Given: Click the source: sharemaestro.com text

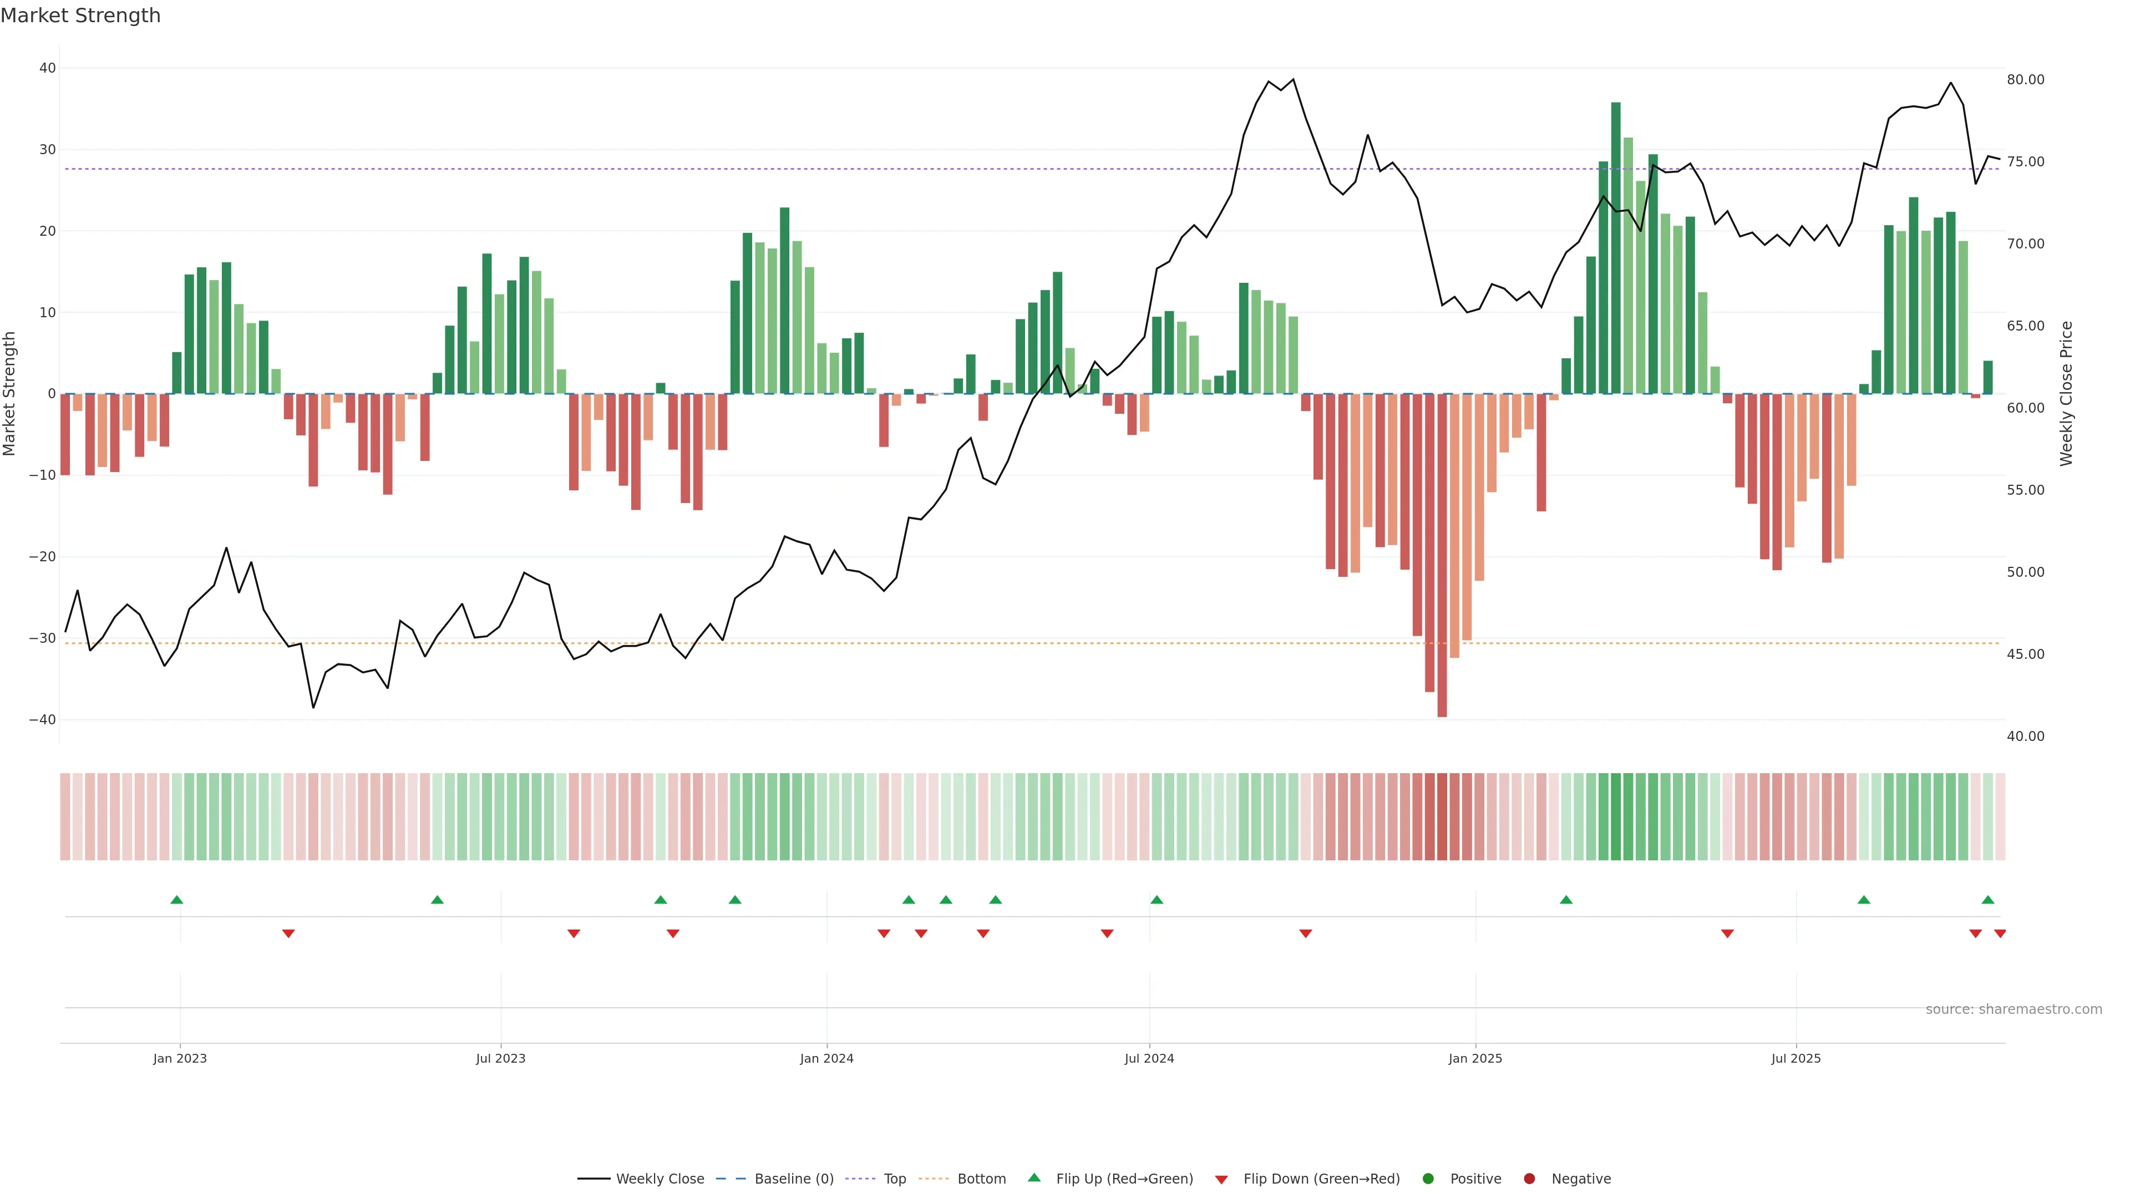Looking at the screenshot, I should tap(2014, 1009).
